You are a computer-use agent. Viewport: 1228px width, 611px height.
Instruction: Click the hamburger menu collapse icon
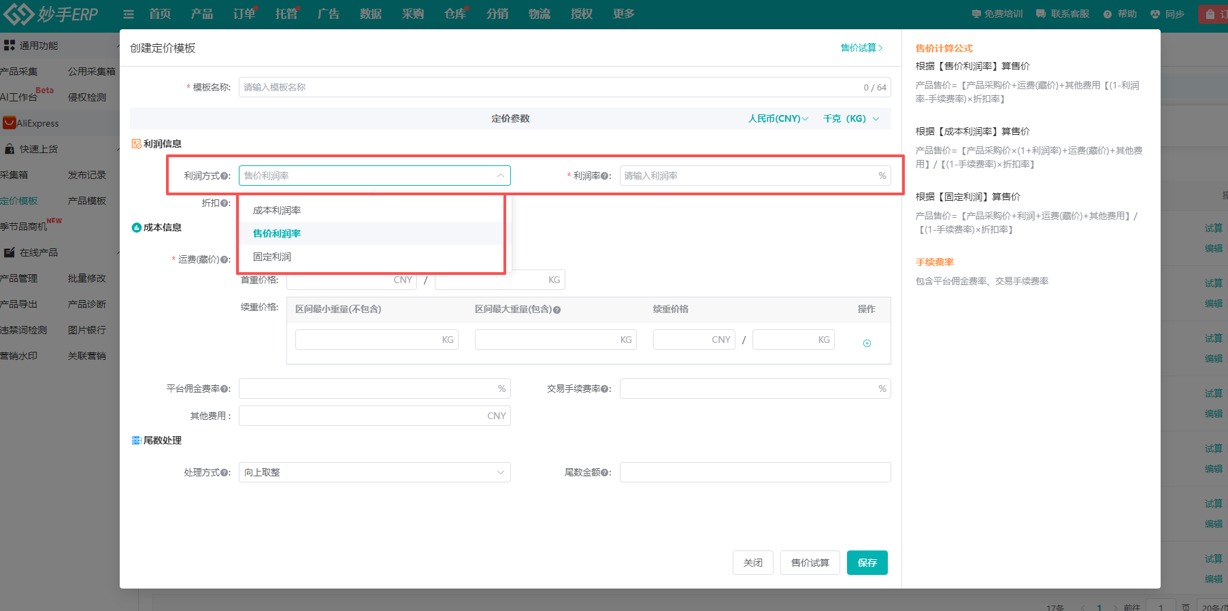pos(129,14)
